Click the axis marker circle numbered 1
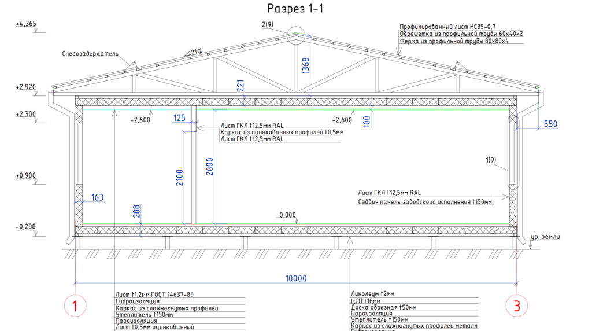The image size is (592, 331). pyautogui.click(x=75, y=306)
